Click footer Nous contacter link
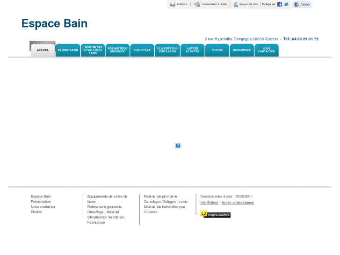Screen dimensions: 340x255 (43, 207)
